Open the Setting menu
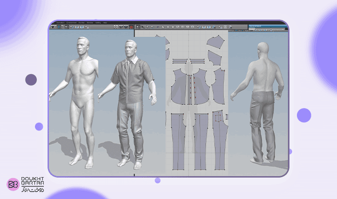 click(x=98, y=22)
